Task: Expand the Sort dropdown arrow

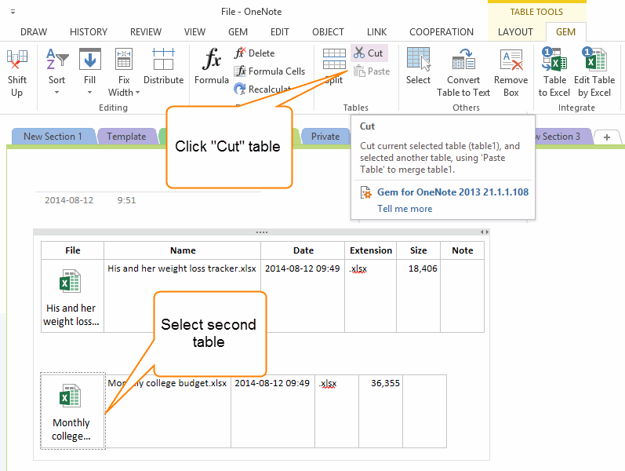Action: click(56, 93)
